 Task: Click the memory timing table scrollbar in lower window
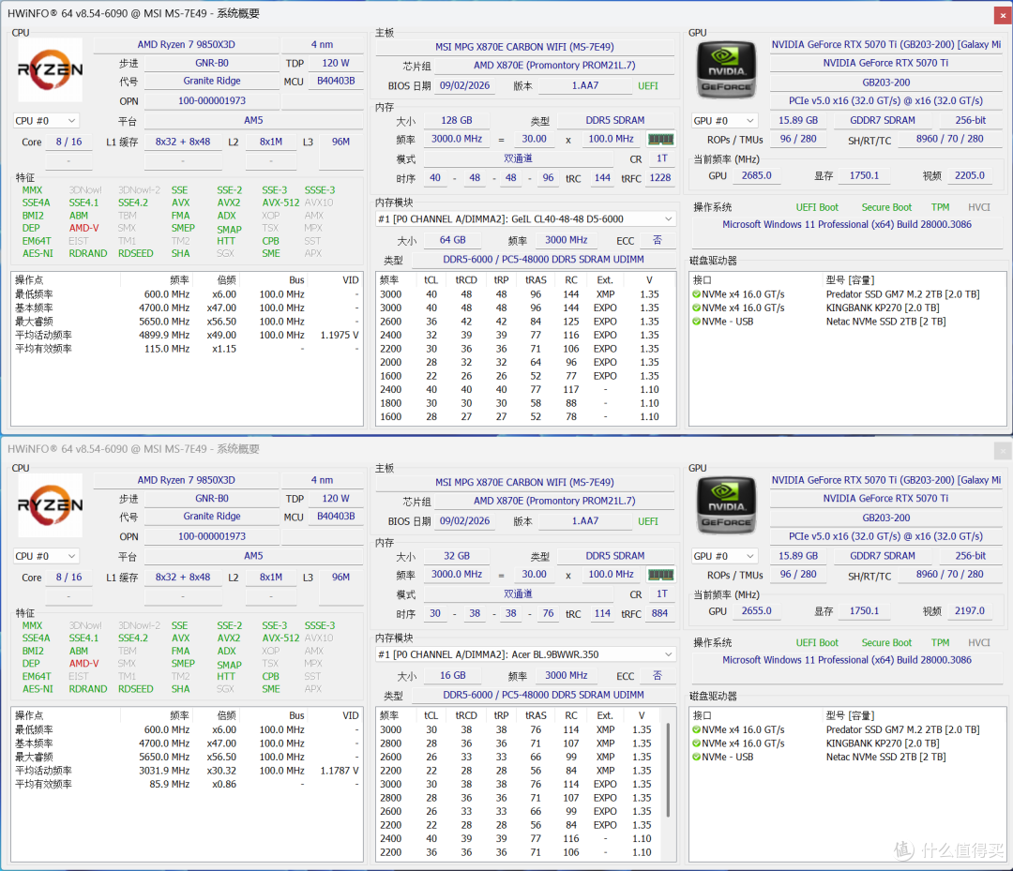pos(668,769)
